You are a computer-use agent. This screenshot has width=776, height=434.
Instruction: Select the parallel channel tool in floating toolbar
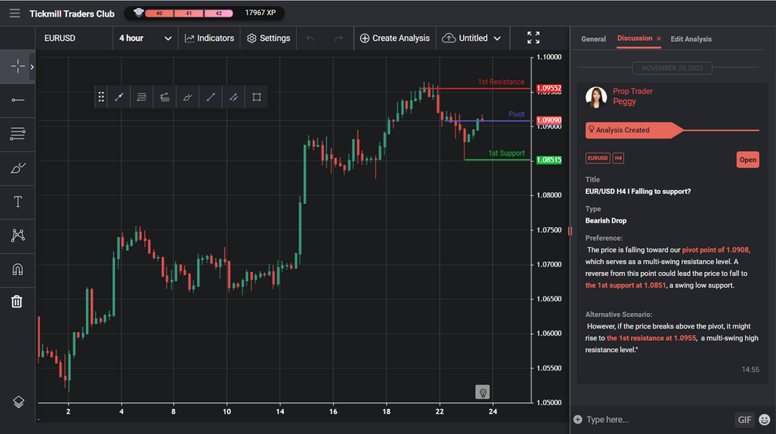234,97
